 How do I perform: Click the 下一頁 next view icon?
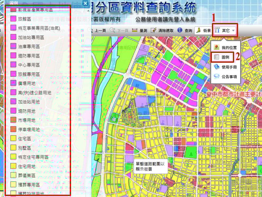[x=112, y=31]
